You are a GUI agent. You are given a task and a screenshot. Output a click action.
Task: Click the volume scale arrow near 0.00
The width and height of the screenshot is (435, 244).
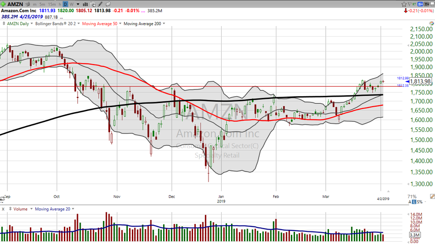coord(408,241)
